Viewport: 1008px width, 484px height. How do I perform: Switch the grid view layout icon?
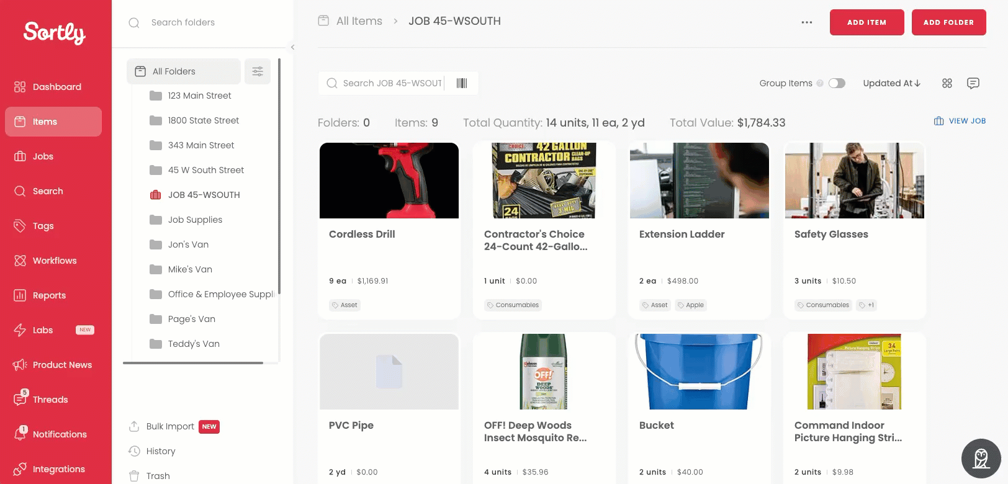point(947,83)
